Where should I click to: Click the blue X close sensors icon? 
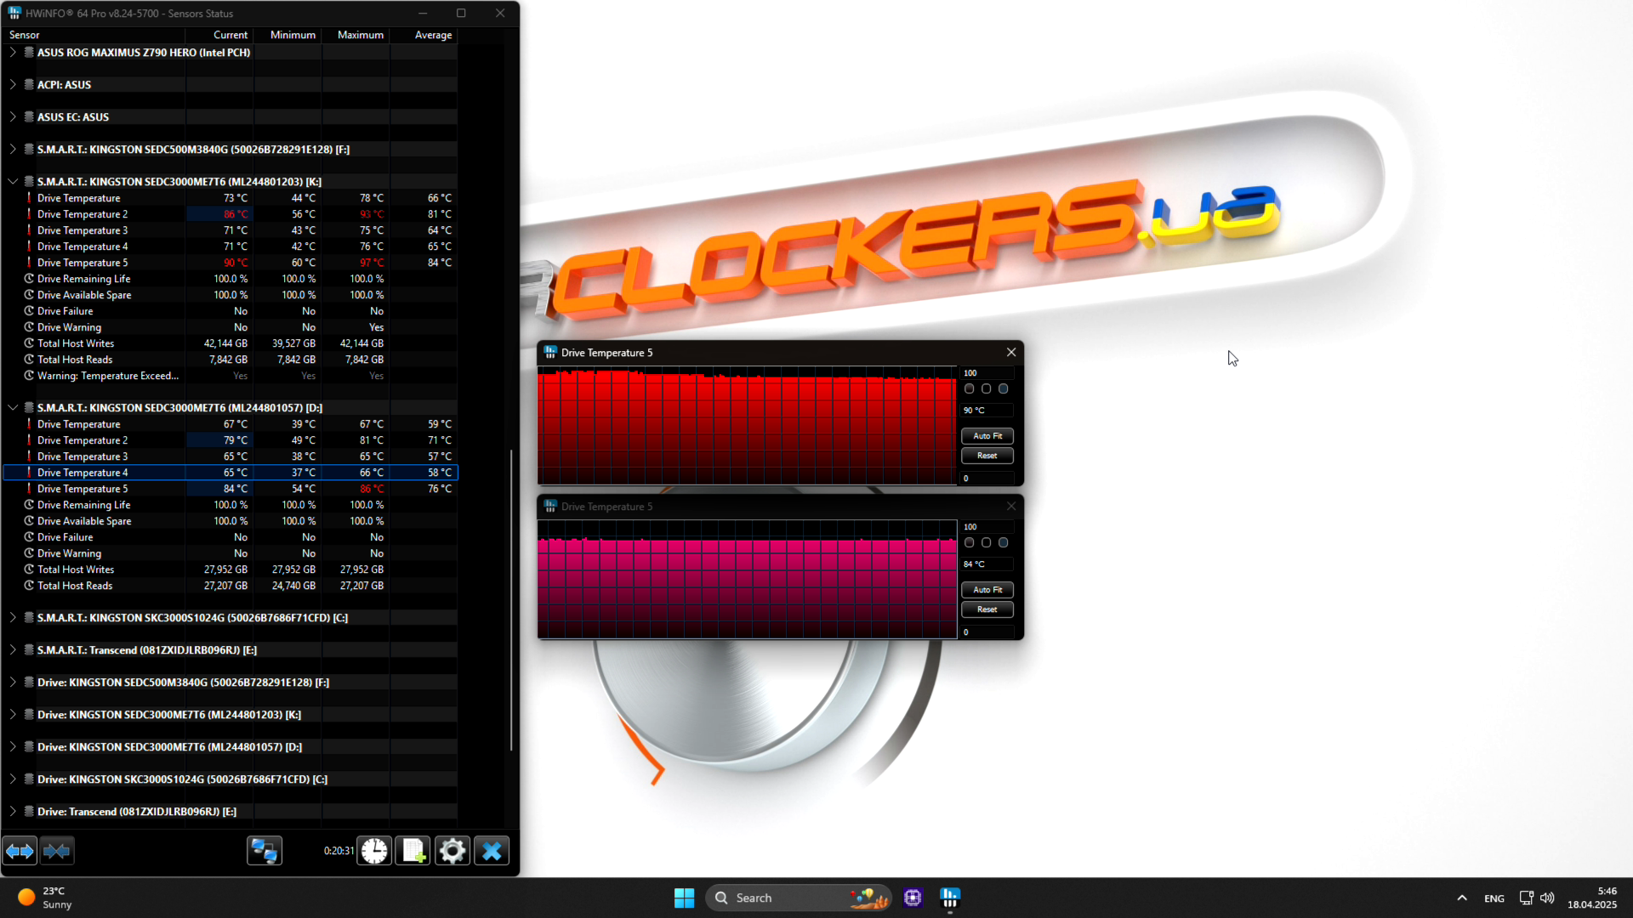pyautogui.click(x=492, y=851)
